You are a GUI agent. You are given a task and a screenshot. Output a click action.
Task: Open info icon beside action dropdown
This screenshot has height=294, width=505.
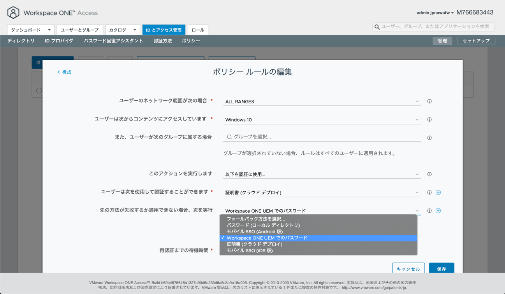pyautogui.click(x=429, y=174)
